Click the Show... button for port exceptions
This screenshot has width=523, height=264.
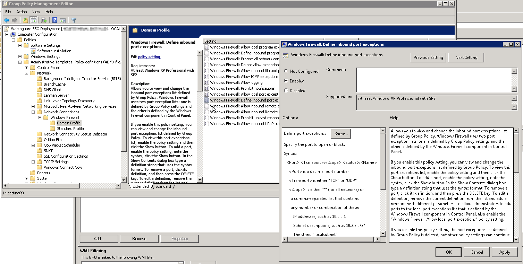coord(341,134)
